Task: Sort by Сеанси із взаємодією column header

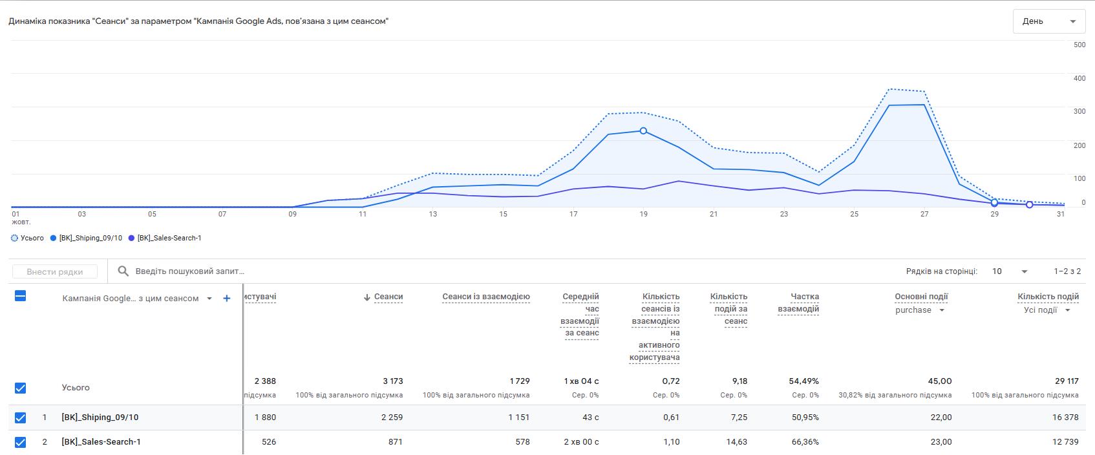Action: point(485,297)
